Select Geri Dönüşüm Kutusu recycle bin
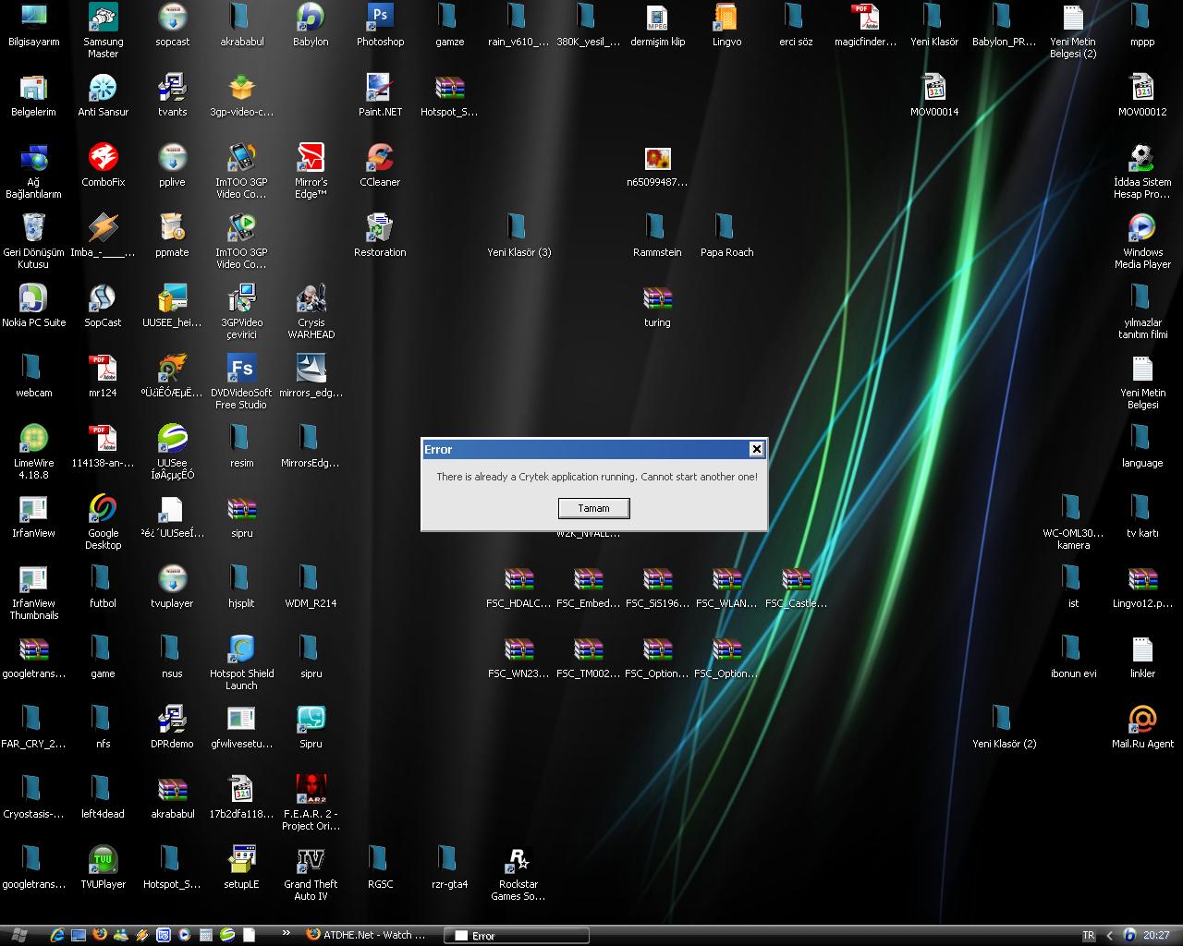 click(33, 241)
